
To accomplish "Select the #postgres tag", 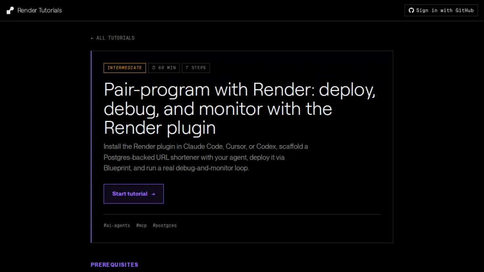I will [165, 225].
